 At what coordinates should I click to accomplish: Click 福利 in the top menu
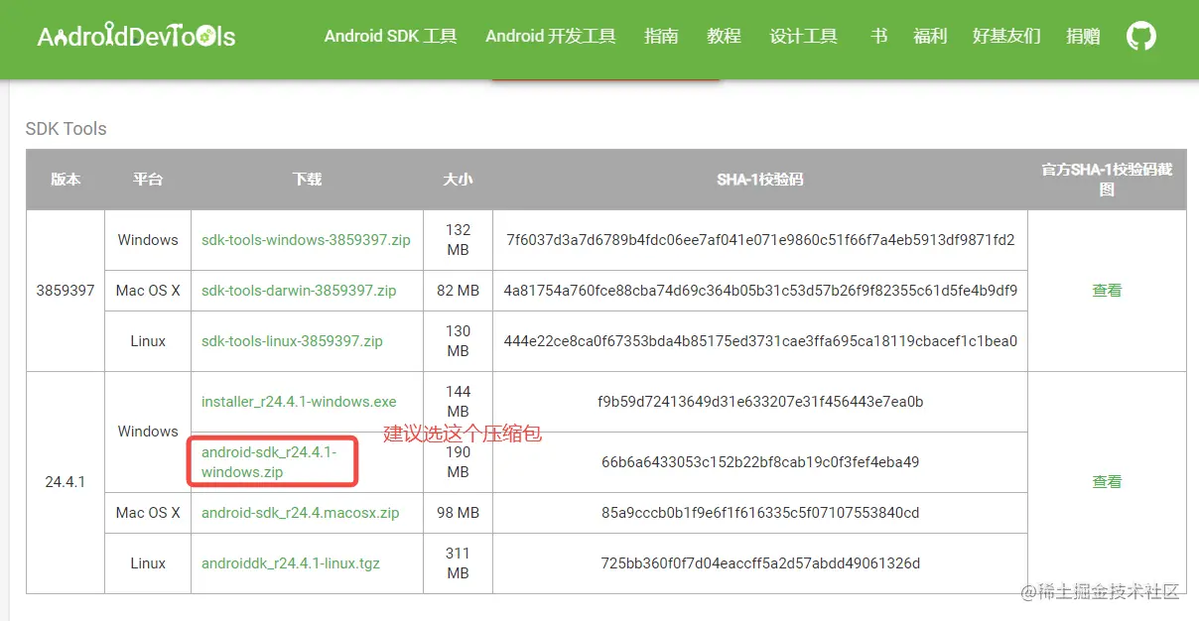[x=931, y=37]
